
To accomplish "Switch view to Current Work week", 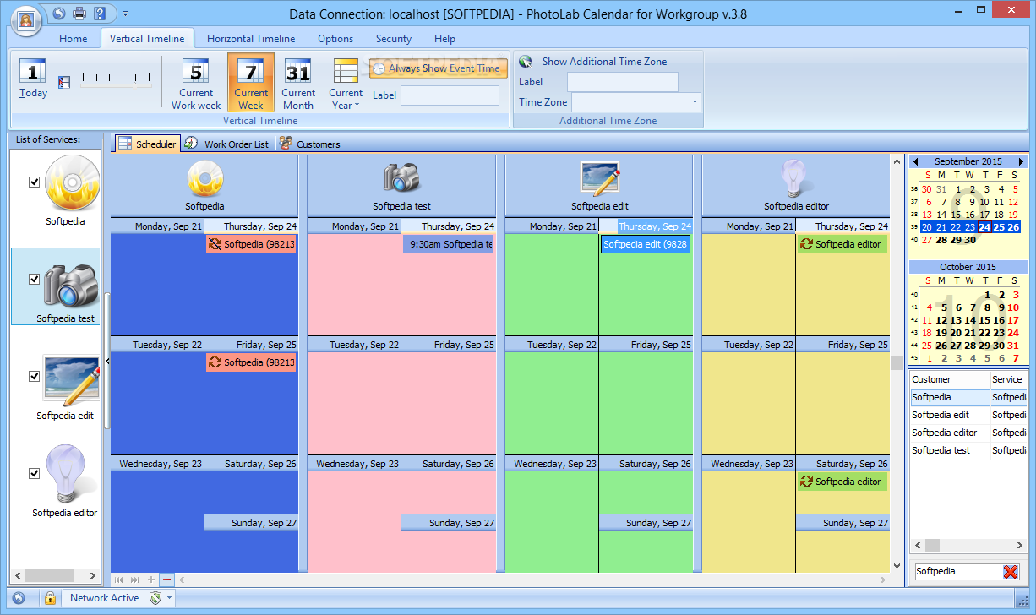I will [196, 84].
